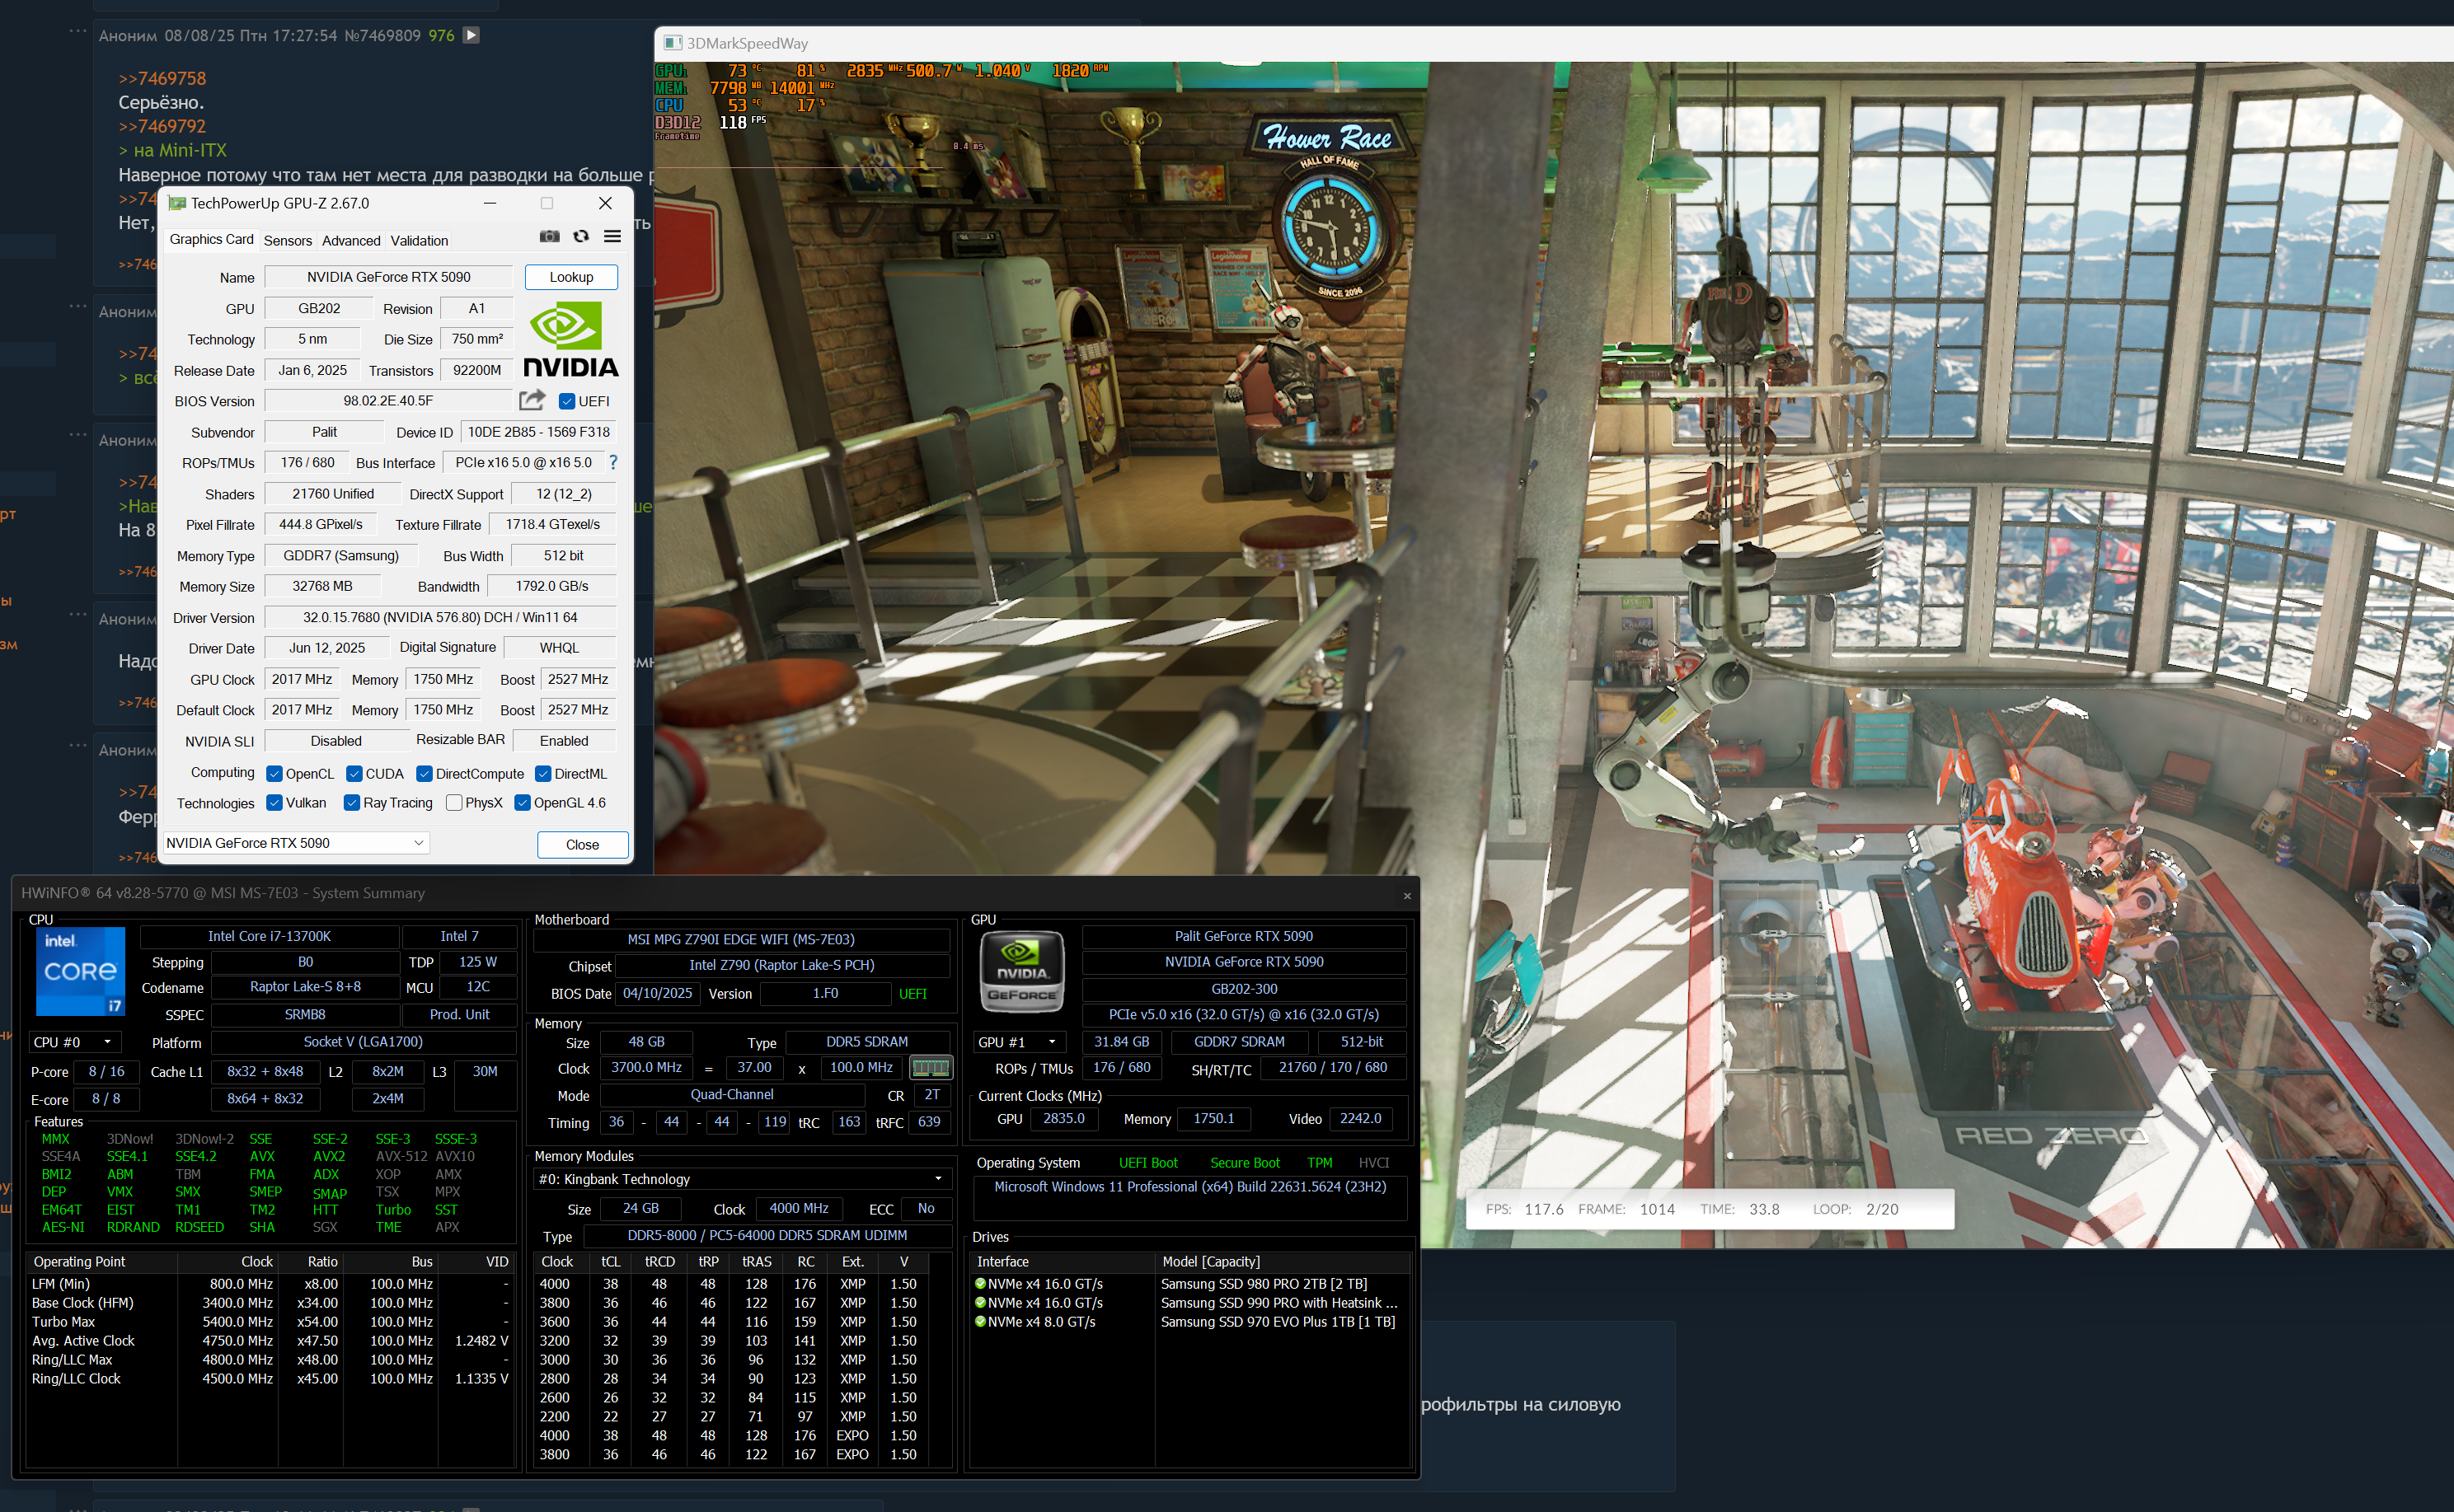Viewport: 2454px width, 1512px height.
Task: Click the GPU name field 'NVIDIA GeForce RTX 5090'
Action: click(389, 277)
